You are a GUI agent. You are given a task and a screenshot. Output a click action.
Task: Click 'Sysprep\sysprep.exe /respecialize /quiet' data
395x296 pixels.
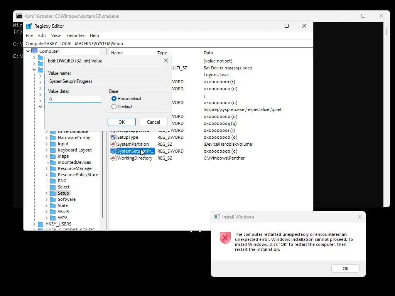click(243, 109)
